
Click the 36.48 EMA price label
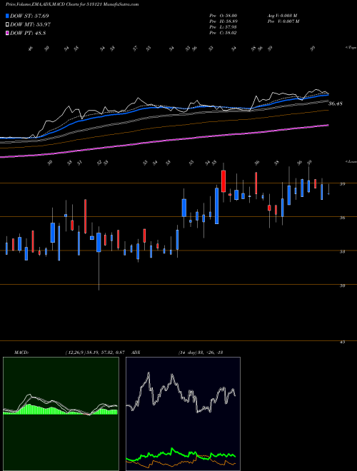[x=336, y=103]
